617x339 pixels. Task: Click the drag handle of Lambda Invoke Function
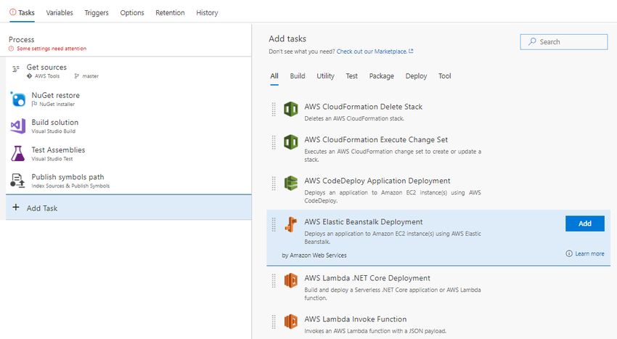pos(274,322)
